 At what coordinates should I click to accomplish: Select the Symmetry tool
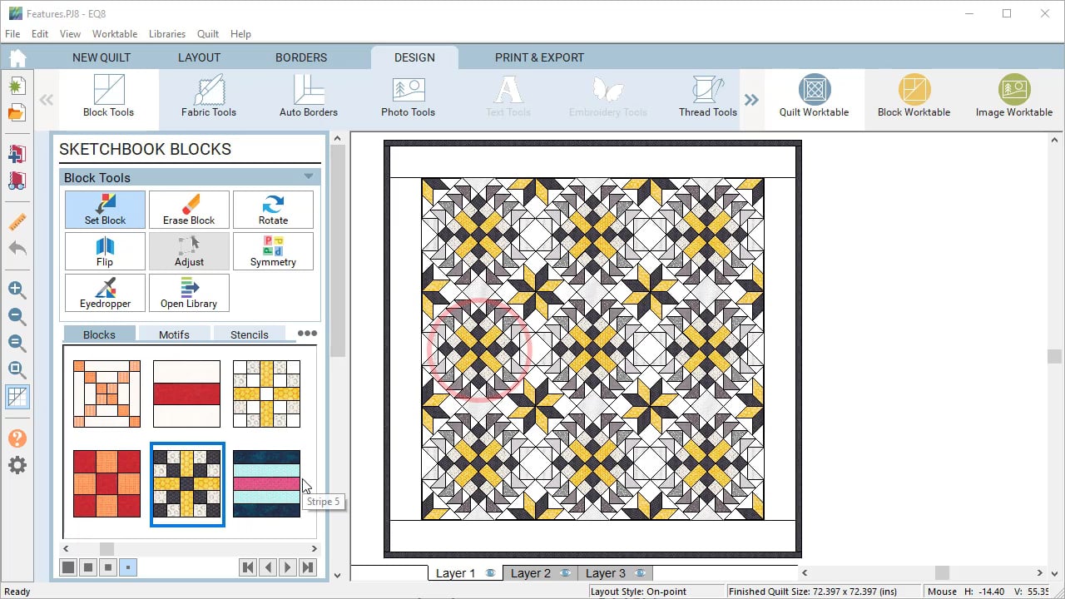273,251
